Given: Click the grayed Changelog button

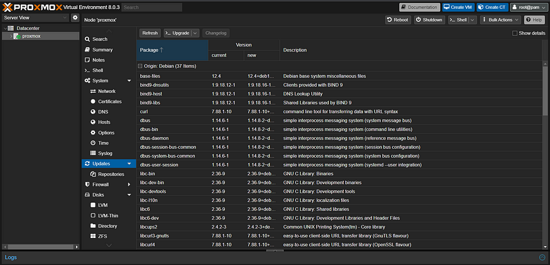Looking at the screenshot, I should pos(216,33).
